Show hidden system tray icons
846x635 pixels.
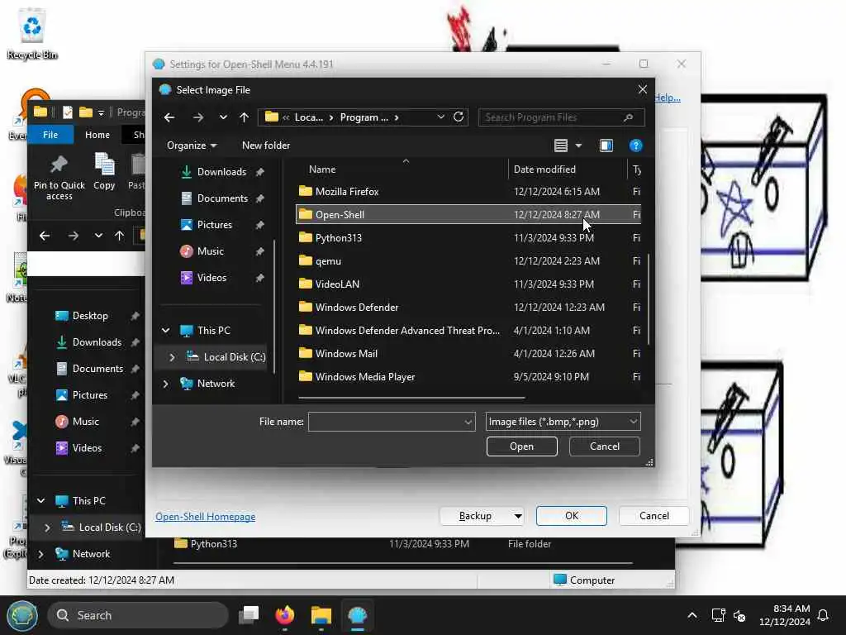pos(692,615)
